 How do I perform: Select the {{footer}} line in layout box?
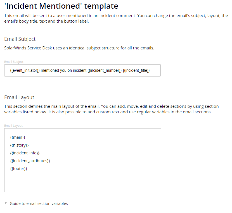coord(18,169)
